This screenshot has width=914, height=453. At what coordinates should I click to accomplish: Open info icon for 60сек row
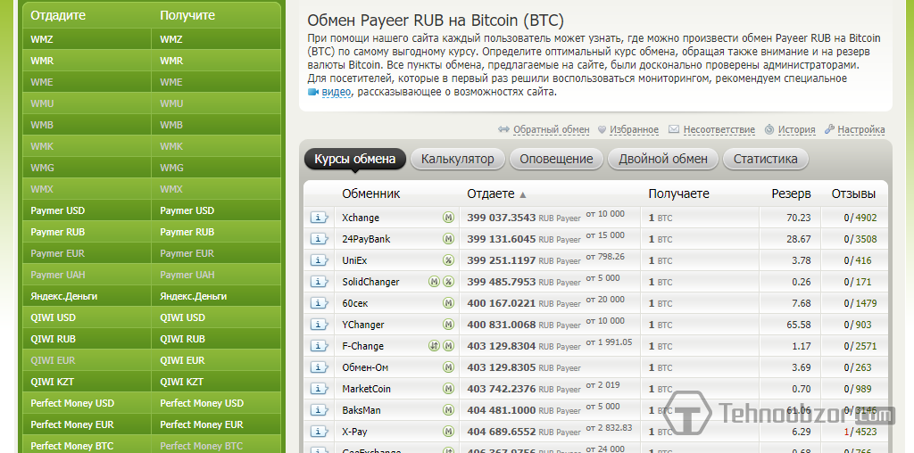319,303
